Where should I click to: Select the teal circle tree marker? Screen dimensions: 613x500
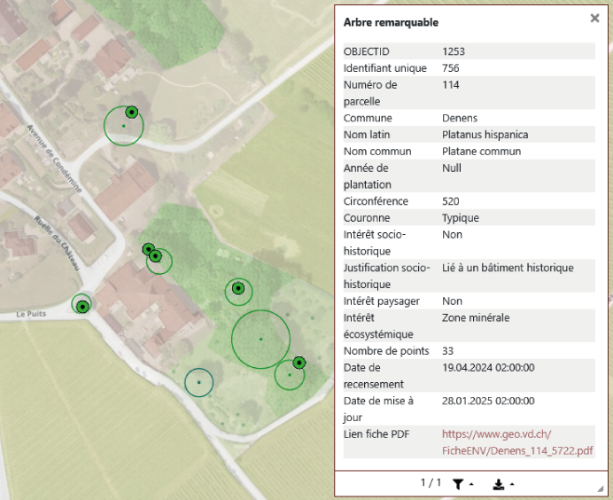click(x=199, y=382)
